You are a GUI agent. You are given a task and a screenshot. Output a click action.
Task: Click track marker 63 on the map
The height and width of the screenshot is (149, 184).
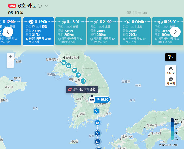click(75, 70)
